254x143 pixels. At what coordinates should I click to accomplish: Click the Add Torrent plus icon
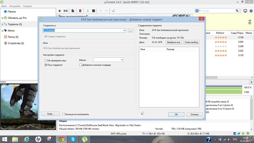pos(60,11)
